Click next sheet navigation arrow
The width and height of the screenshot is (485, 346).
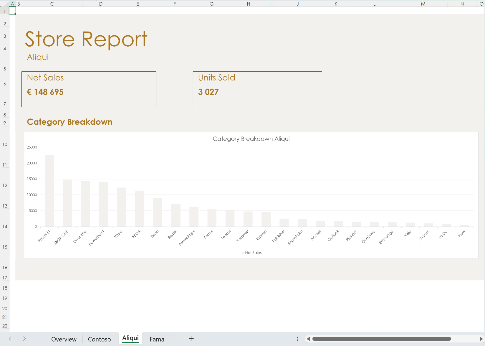click(24, 339)
